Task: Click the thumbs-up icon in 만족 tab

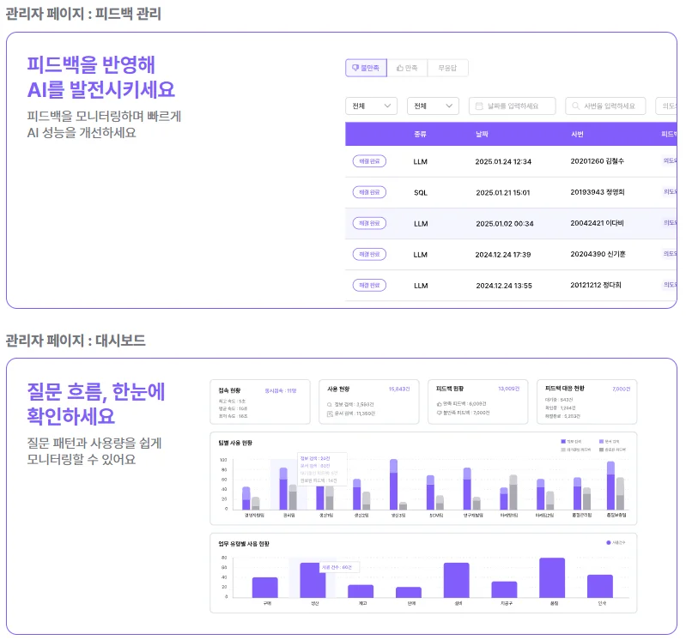Action: point(399,68)
